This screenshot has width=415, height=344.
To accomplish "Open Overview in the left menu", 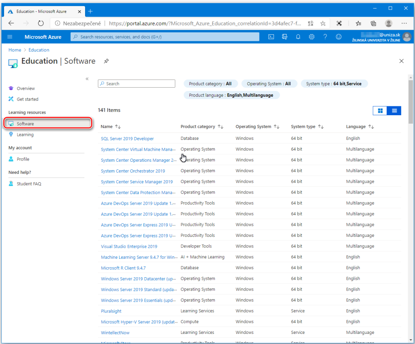I will point(26,89).
